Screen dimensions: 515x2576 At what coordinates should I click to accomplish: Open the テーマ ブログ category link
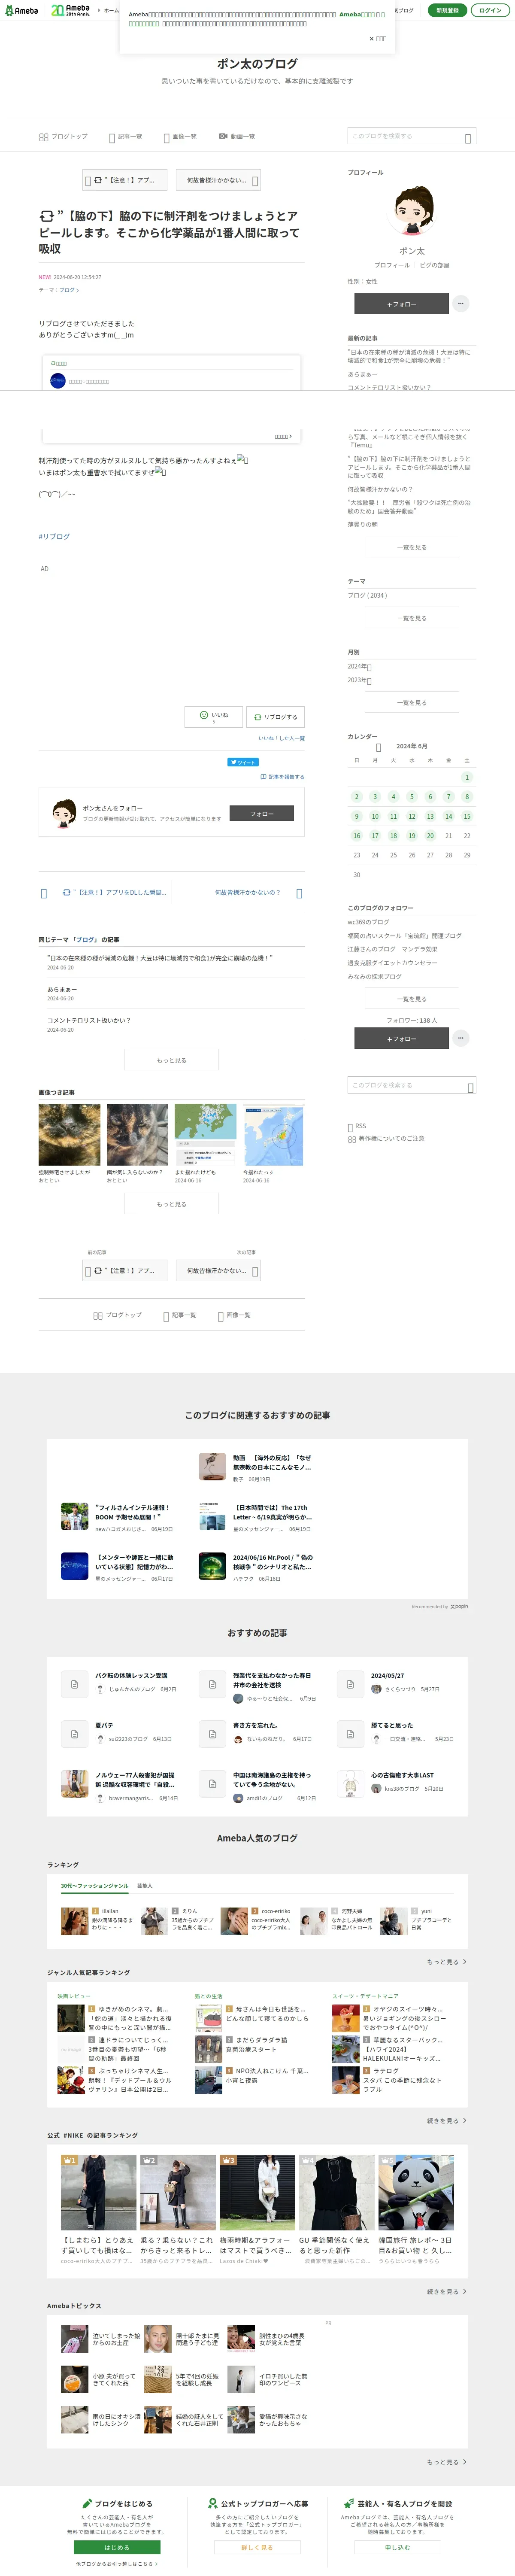(x=69, y=290)
